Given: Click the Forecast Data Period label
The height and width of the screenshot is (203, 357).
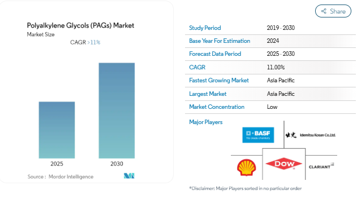Looking at the screenshot, I should click(x=215, y=54).
